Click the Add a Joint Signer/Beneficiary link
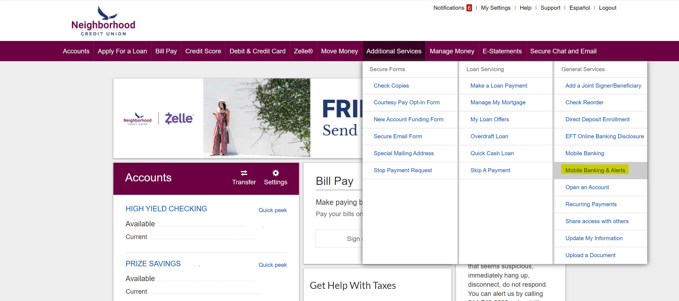The image size is (679, 301). (603, 85)
